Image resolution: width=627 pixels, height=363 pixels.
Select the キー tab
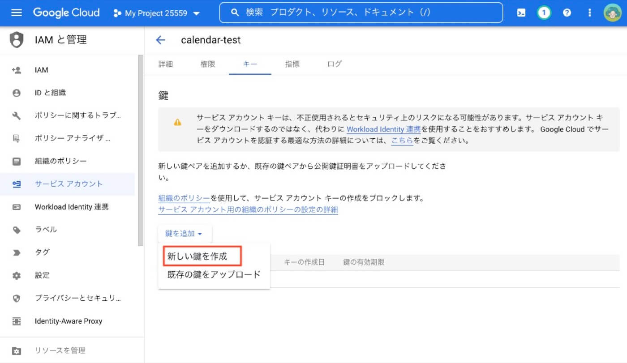pyautogui.click(x=250, y=64)
